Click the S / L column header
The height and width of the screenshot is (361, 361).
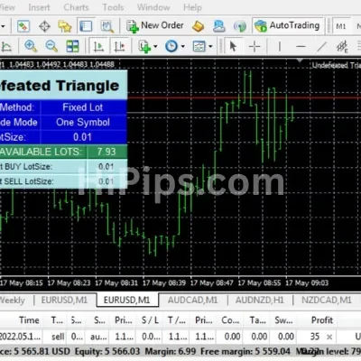(x=150, y=320)
